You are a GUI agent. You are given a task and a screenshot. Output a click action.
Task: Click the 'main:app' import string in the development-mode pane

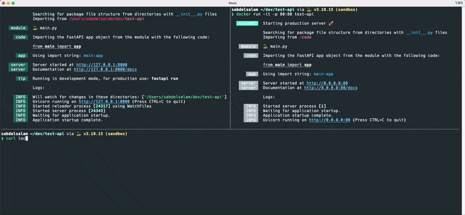[93, 56]
